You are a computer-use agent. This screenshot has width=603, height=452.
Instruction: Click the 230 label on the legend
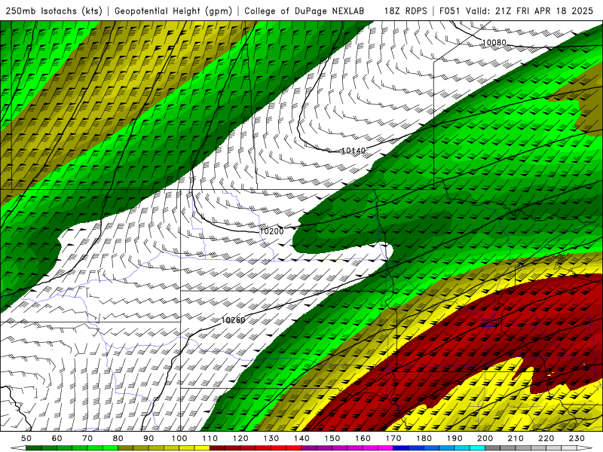click(x=577, y=438)
